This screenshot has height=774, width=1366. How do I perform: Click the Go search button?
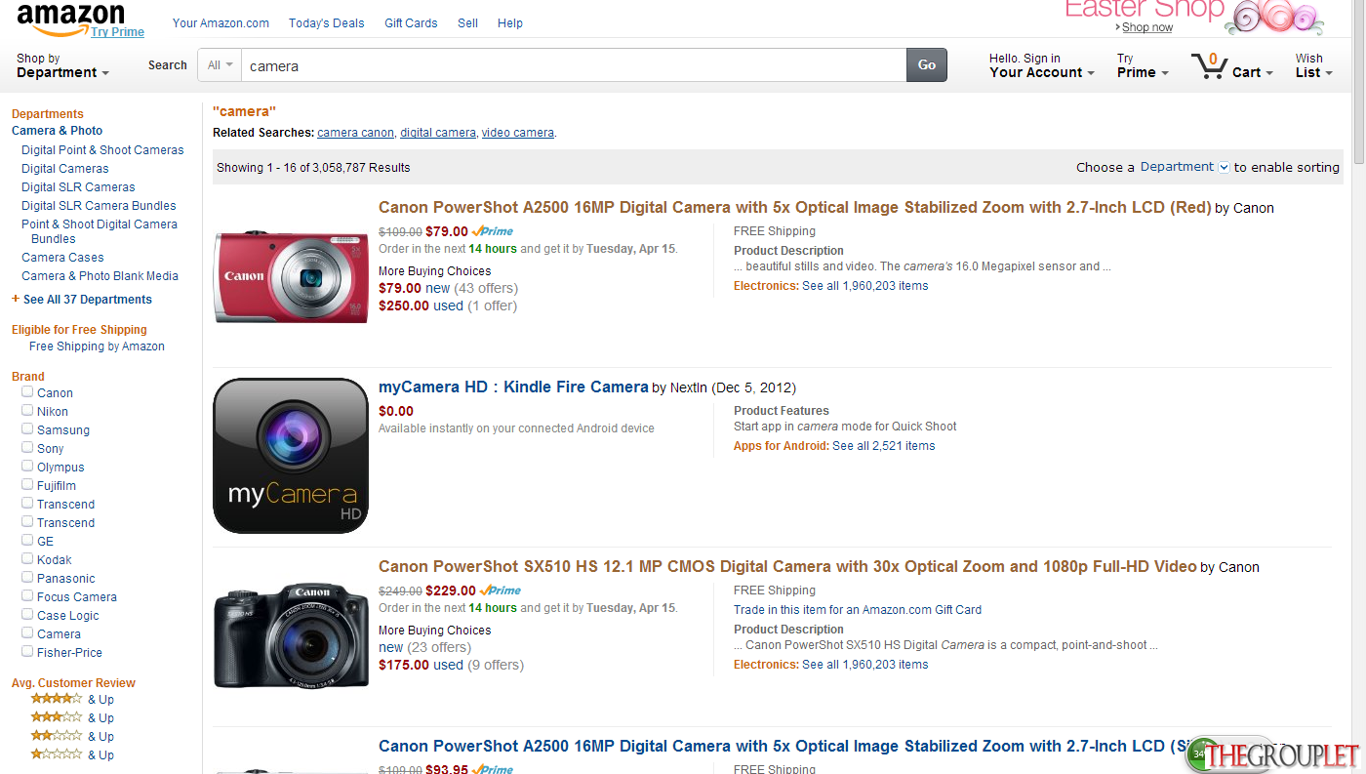point(927,65)
